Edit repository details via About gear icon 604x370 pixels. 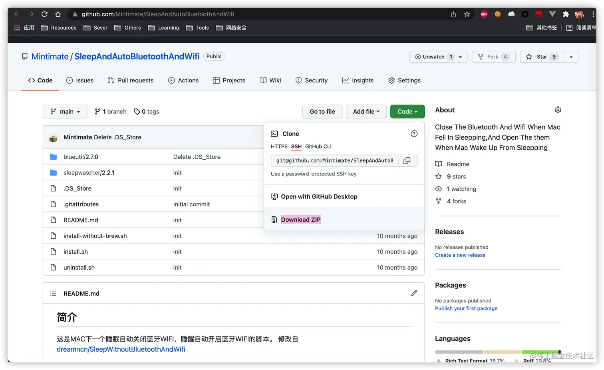point(558,110)
